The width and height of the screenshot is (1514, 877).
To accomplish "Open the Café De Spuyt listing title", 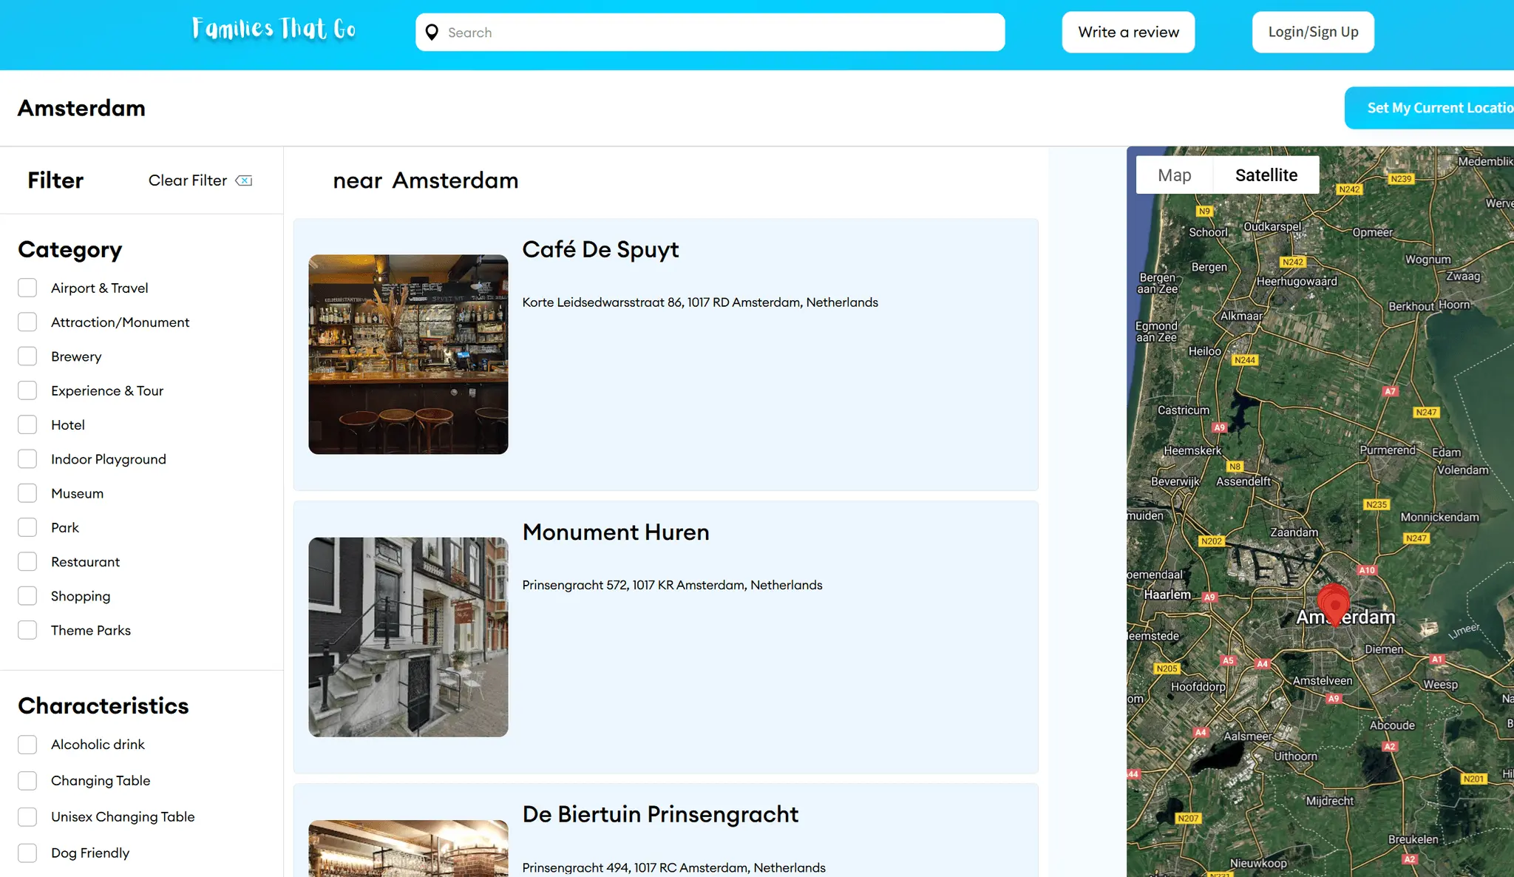I will tap(600, 250).
